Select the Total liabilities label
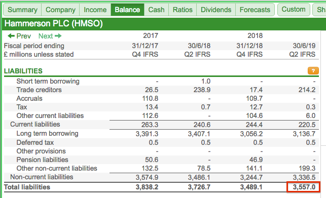The image size is (326, 198). tap(27, 187)
